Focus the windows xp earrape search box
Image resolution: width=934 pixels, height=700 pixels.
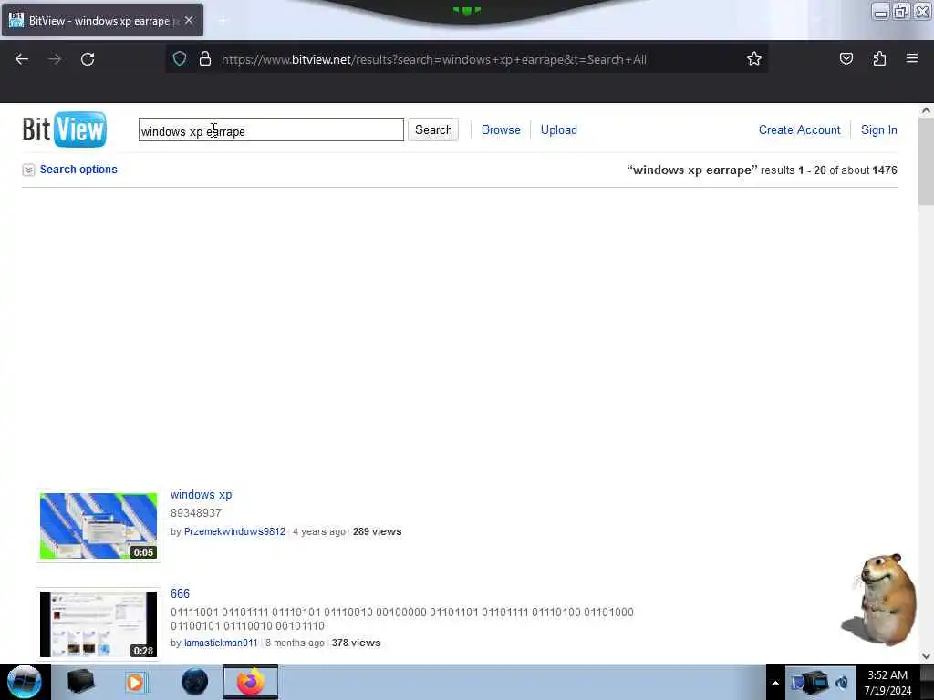(271, 130)
